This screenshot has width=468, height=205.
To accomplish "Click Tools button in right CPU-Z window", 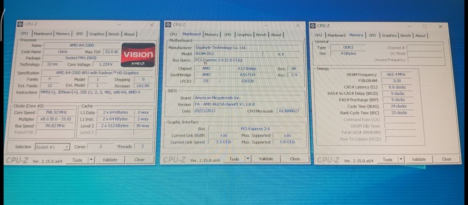I will pyautogui.click(x=388, y=160).
